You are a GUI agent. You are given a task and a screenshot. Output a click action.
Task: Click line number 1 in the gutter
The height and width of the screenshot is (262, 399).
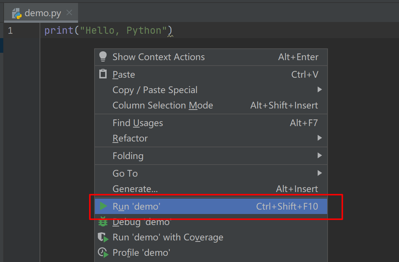tap(10, 30)
